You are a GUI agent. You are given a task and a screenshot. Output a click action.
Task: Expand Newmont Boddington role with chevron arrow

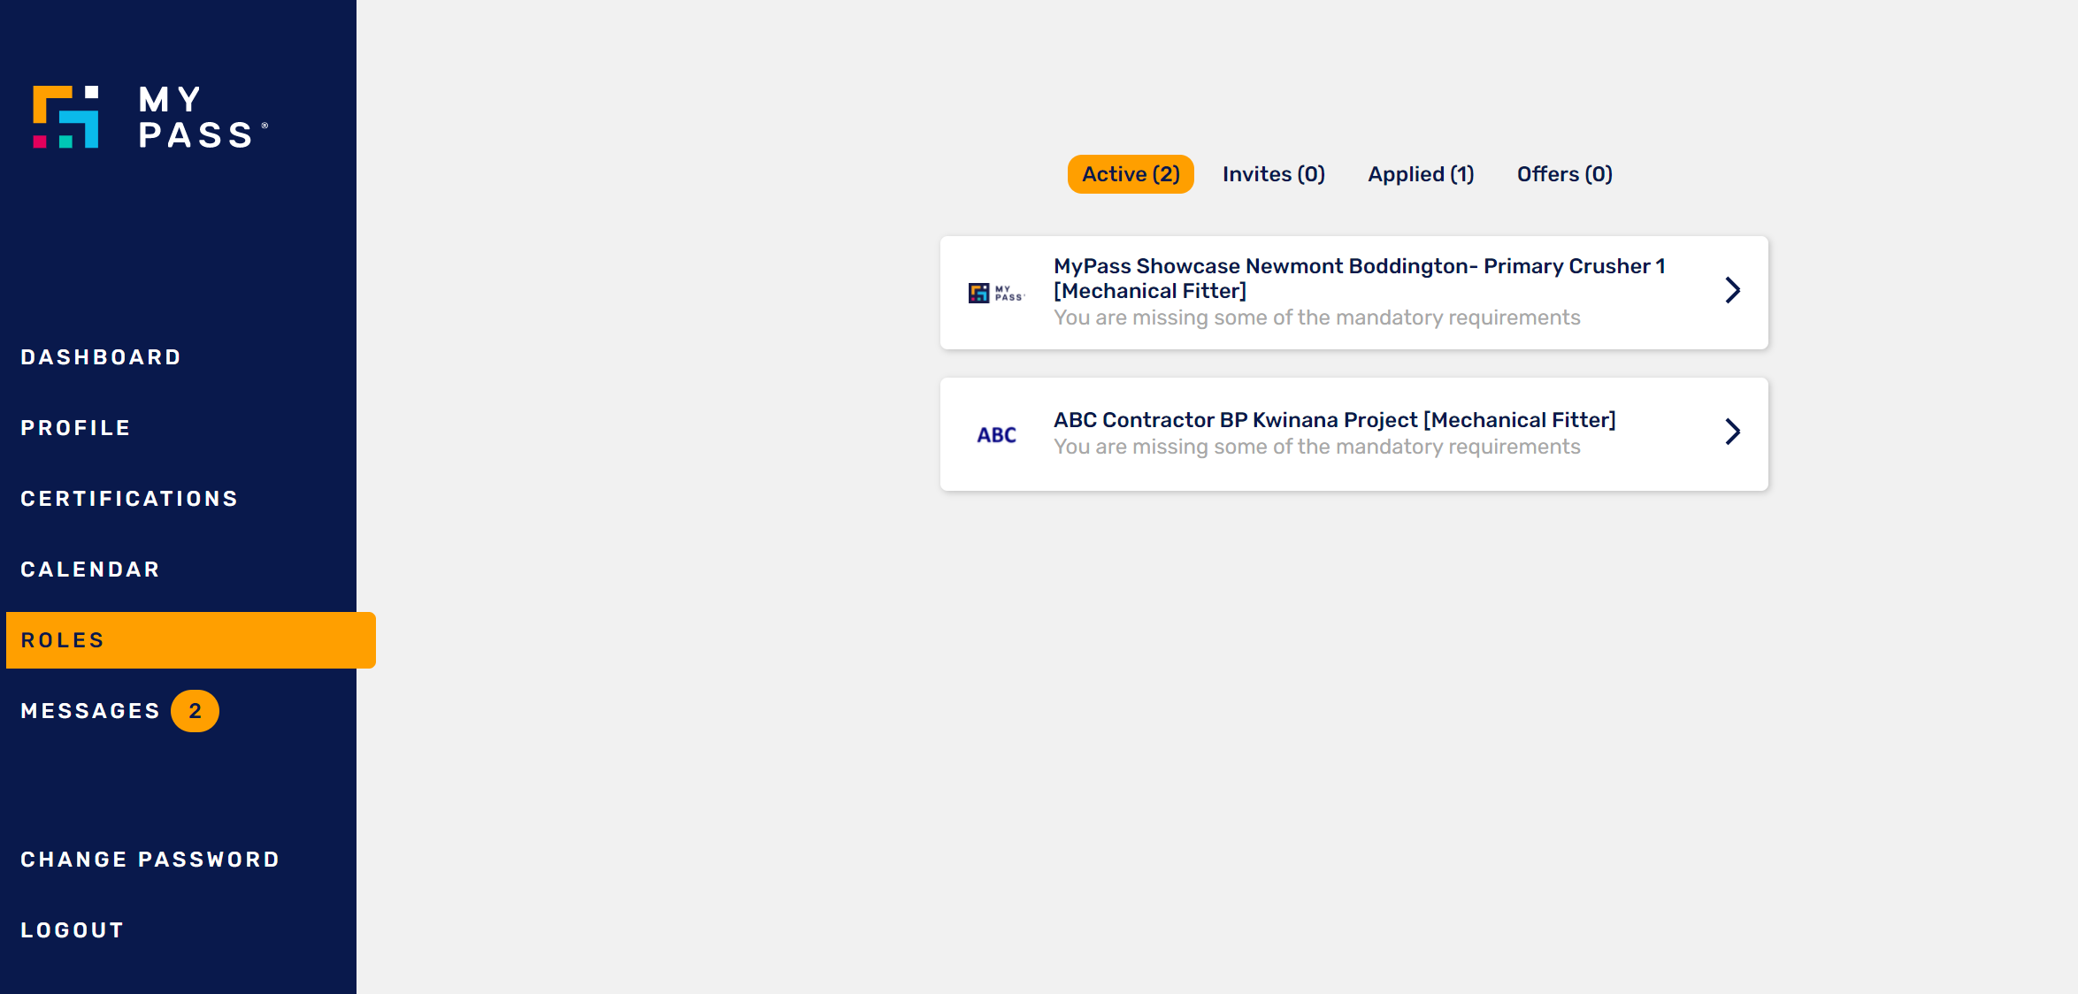coord(1733,290)
